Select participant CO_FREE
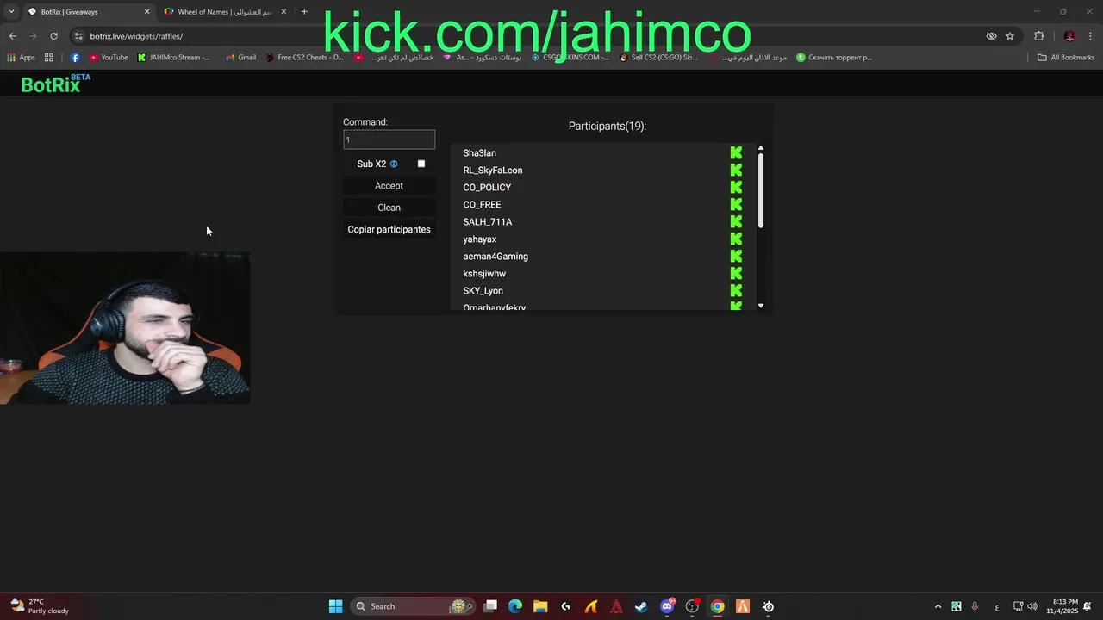The height and width of the screenshot is (620, 1103). pos(482,205)
